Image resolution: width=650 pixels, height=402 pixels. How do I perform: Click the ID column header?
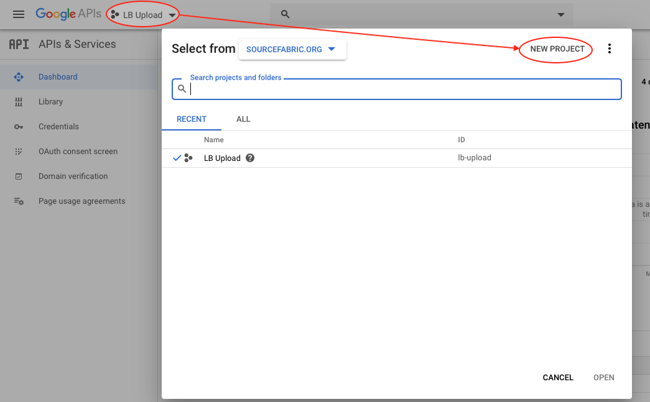point(462,140)
